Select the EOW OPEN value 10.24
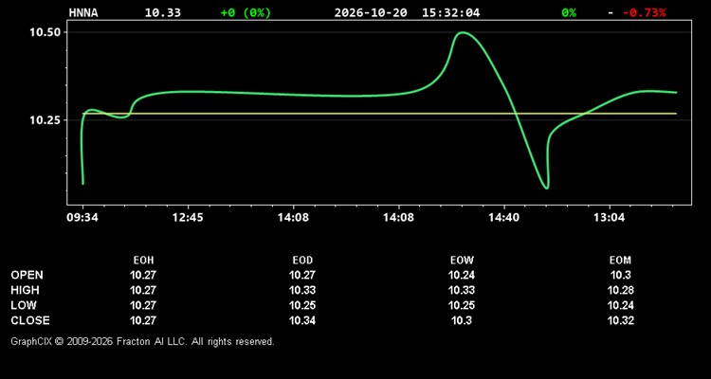The width and height of the screenshot is (711, 379). (461, 275)
